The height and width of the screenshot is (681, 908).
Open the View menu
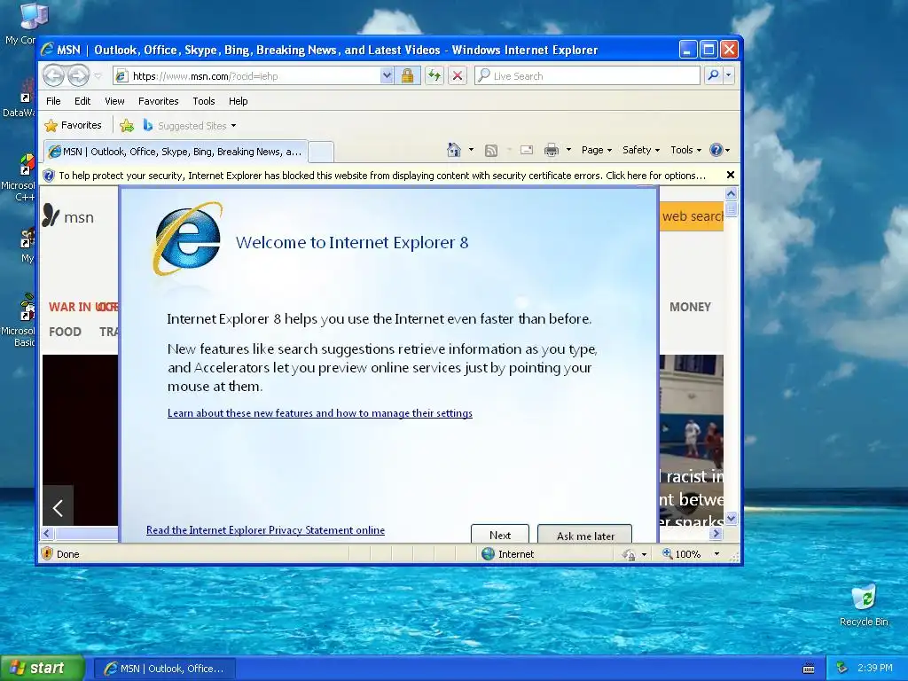click(114, 101)
